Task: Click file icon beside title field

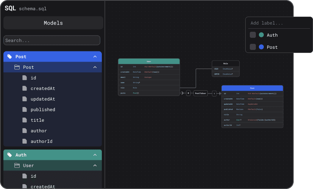Action: [x=25, y=120]
